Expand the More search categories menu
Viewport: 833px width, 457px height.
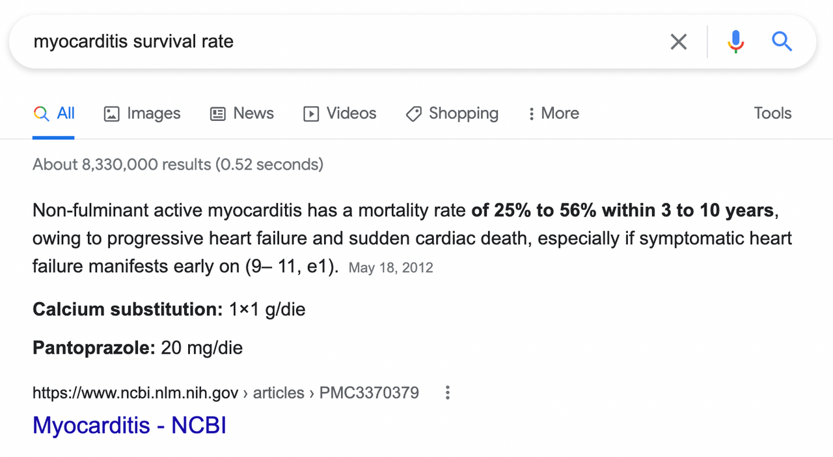point(553,114)
